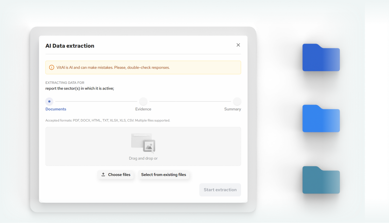Open the teal folder icon
Image resolution: width=389 pixels, height=223 pixels.
pos(321,180)
